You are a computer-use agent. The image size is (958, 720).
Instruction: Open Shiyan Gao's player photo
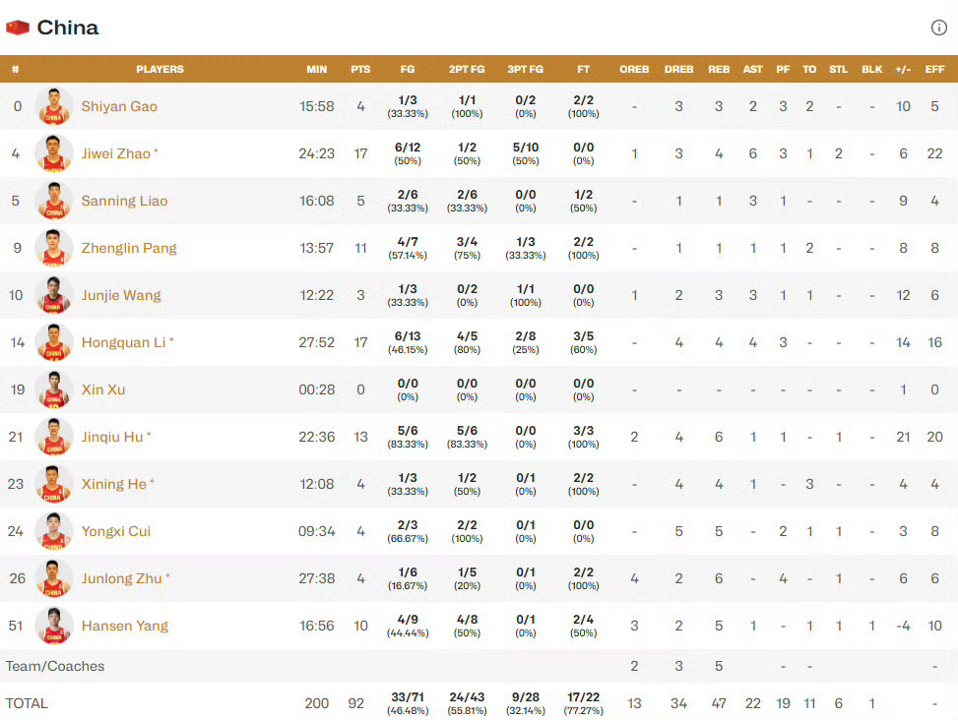(54, 106)
